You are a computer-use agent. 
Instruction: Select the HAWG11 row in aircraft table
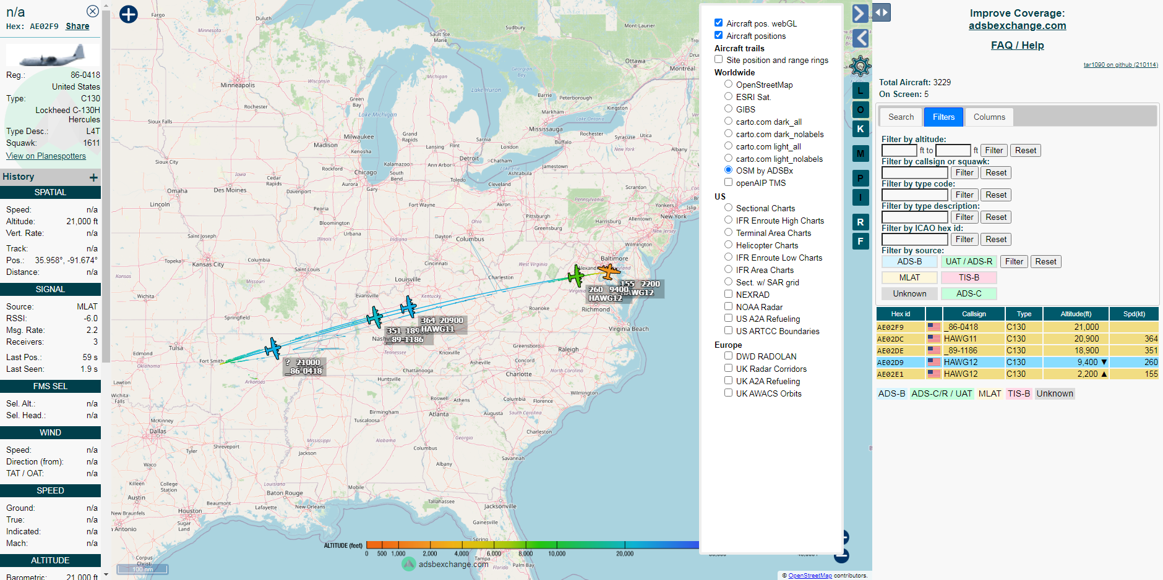(x=1017, y=338)
